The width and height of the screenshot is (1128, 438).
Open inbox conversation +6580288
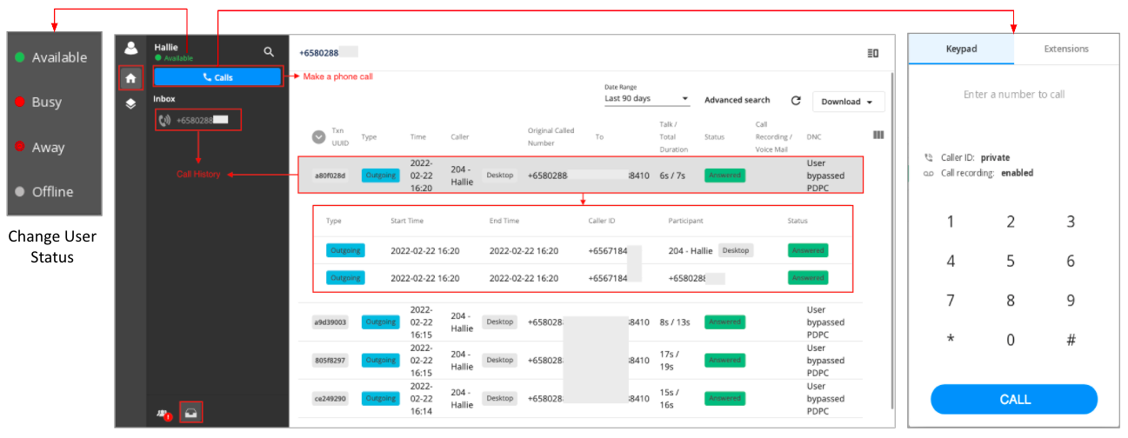(x=198, y=120)
